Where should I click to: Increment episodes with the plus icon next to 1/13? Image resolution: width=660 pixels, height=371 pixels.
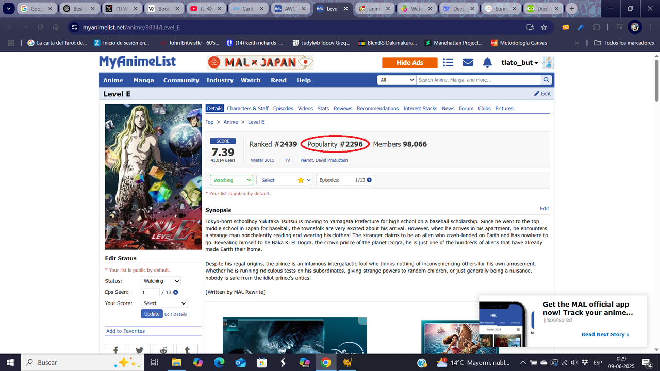[369, 180]
